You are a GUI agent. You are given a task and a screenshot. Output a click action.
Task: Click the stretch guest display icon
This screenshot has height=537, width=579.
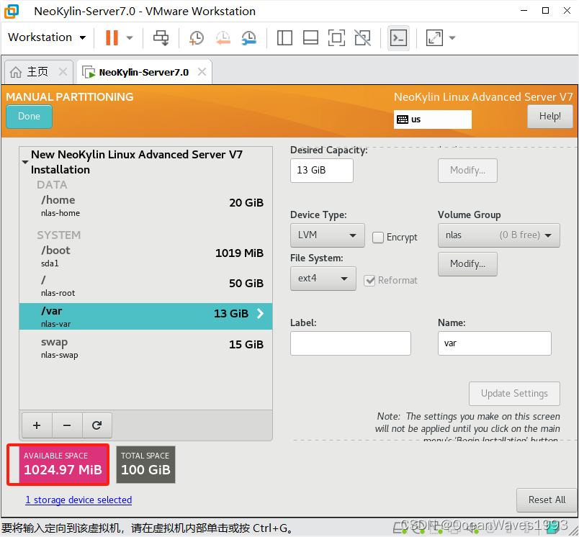pyautogui.click(x=434, y=37)
